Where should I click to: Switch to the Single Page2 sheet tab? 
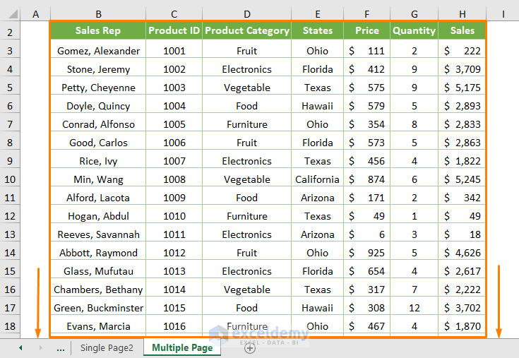(x=107, y=348)
